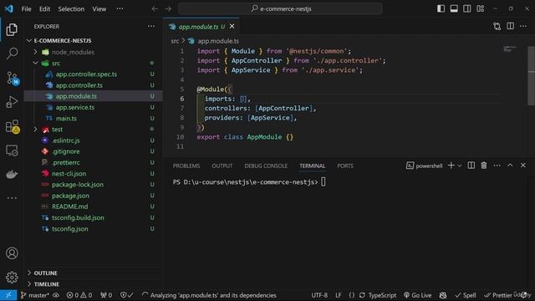The width and height of the screenshot is (535, 301).
Task: Select the TERMINAL tab
Action: [312, 166]
